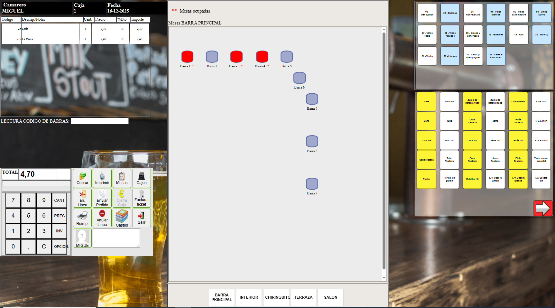Add a Caña to the order

426,121
